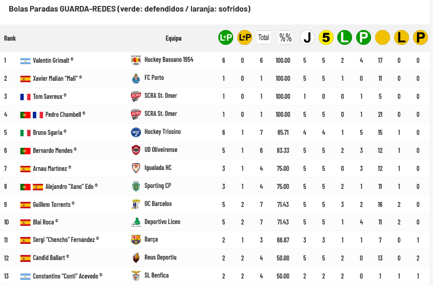Open Xavier Malián "Mali" player link

click(x=55, y=78)
